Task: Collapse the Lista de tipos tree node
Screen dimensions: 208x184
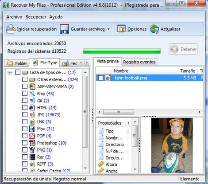Action: click(x=10, y=73)
